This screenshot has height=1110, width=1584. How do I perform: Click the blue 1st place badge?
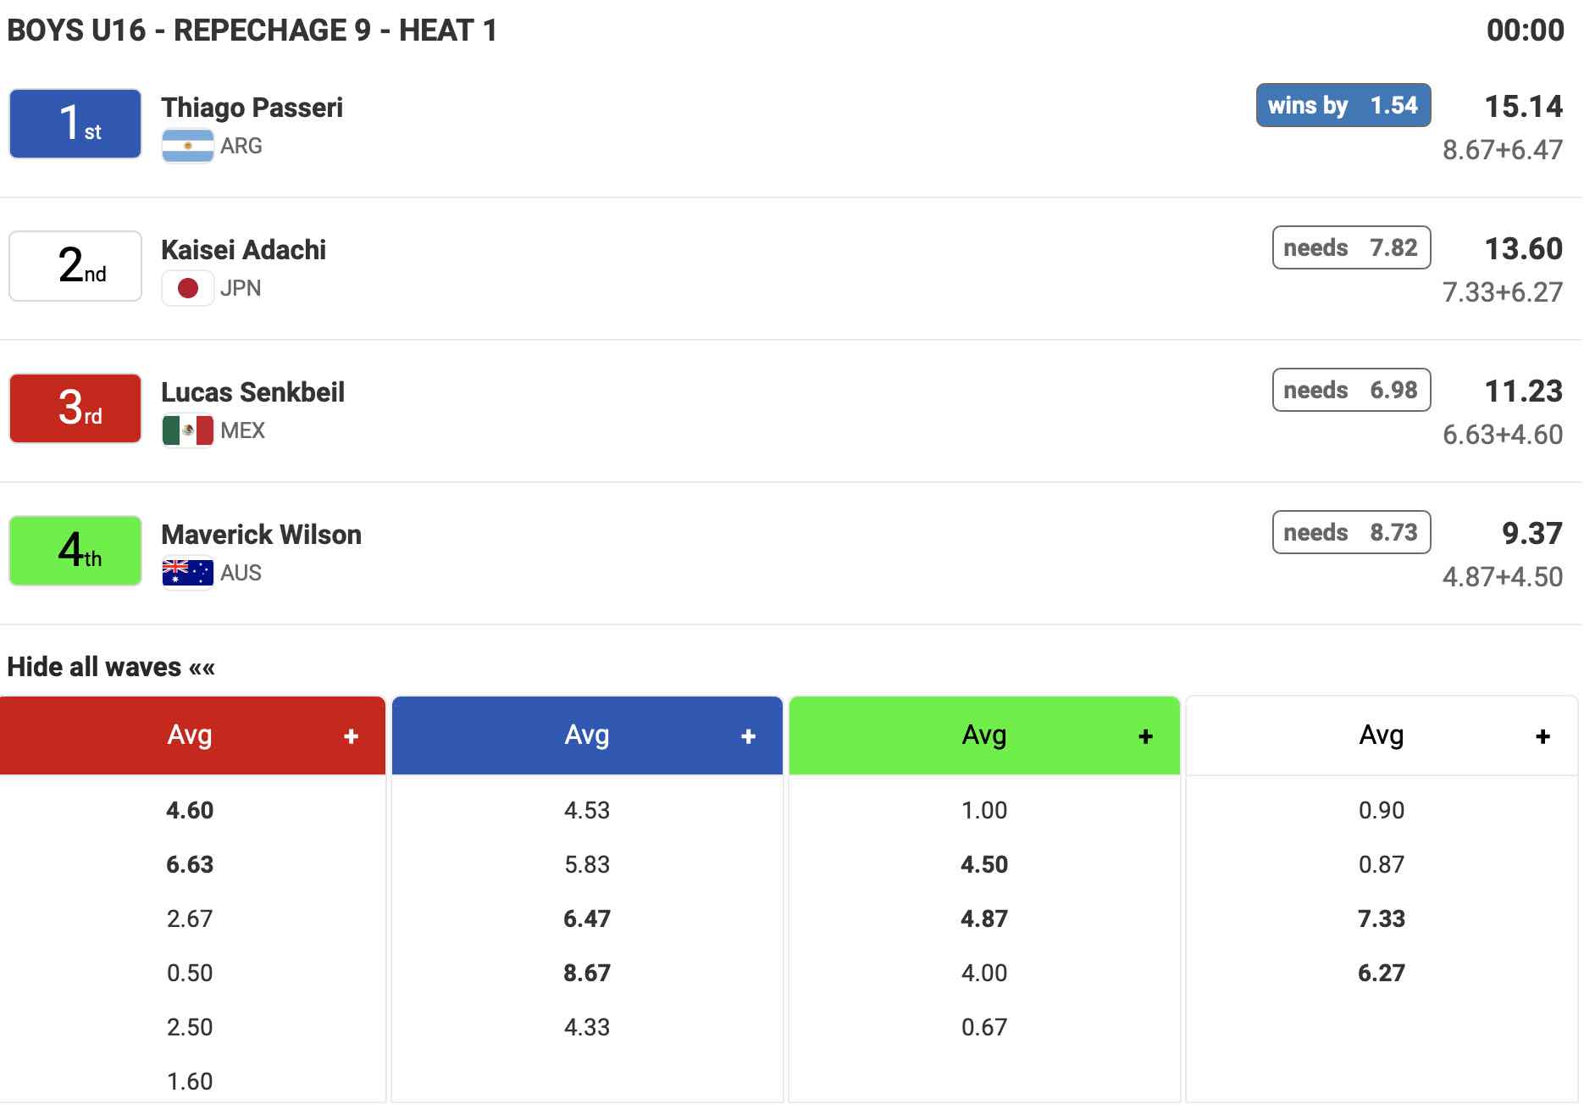pyautogui.click(x=75, y=124)
